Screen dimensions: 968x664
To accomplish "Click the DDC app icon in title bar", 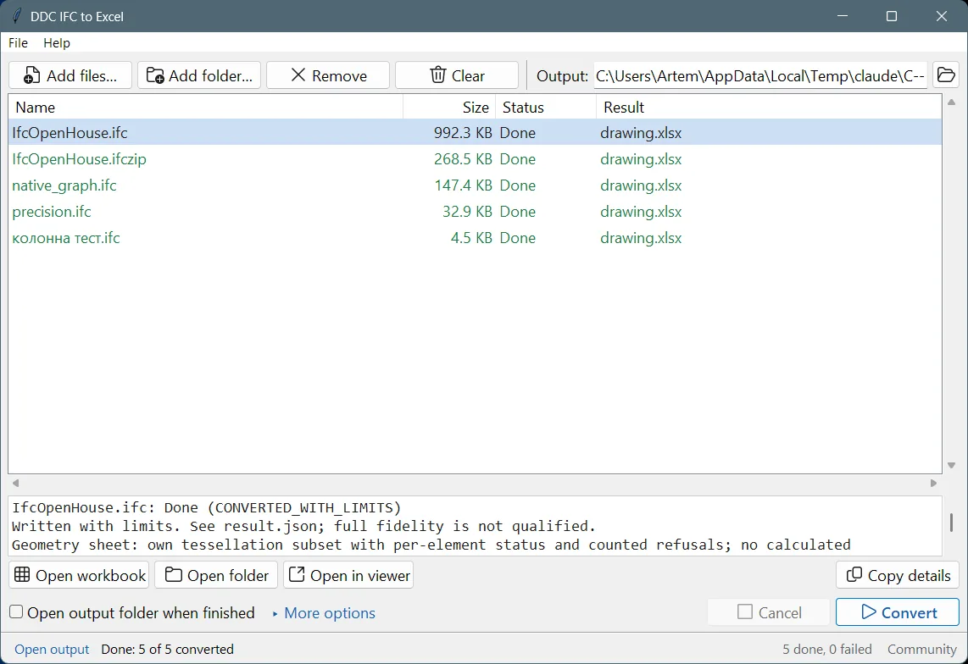I will pyautogui.click(x=17, y=16).
